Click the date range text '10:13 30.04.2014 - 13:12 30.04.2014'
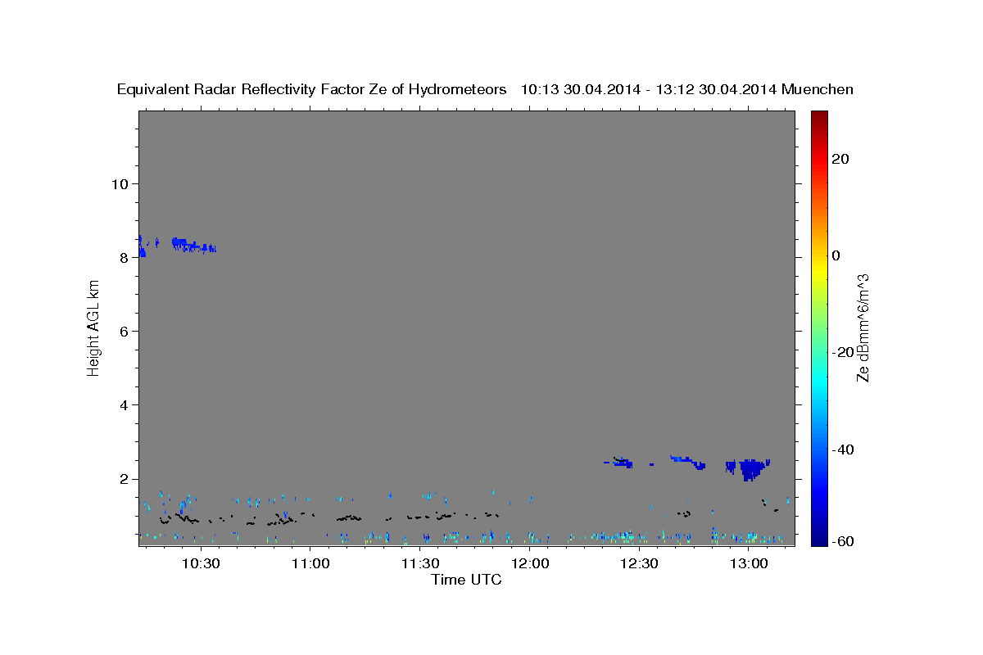The image size is (983, 655). point(649,90)
